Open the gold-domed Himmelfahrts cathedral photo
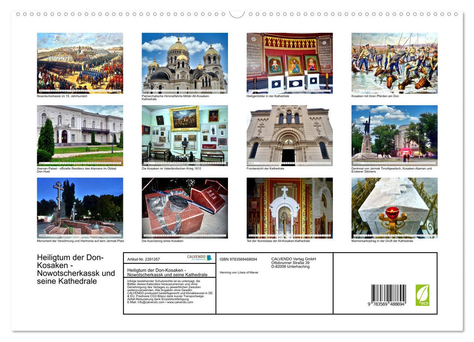This screenshot has width=474, height=342. click(x=185, y=63)
